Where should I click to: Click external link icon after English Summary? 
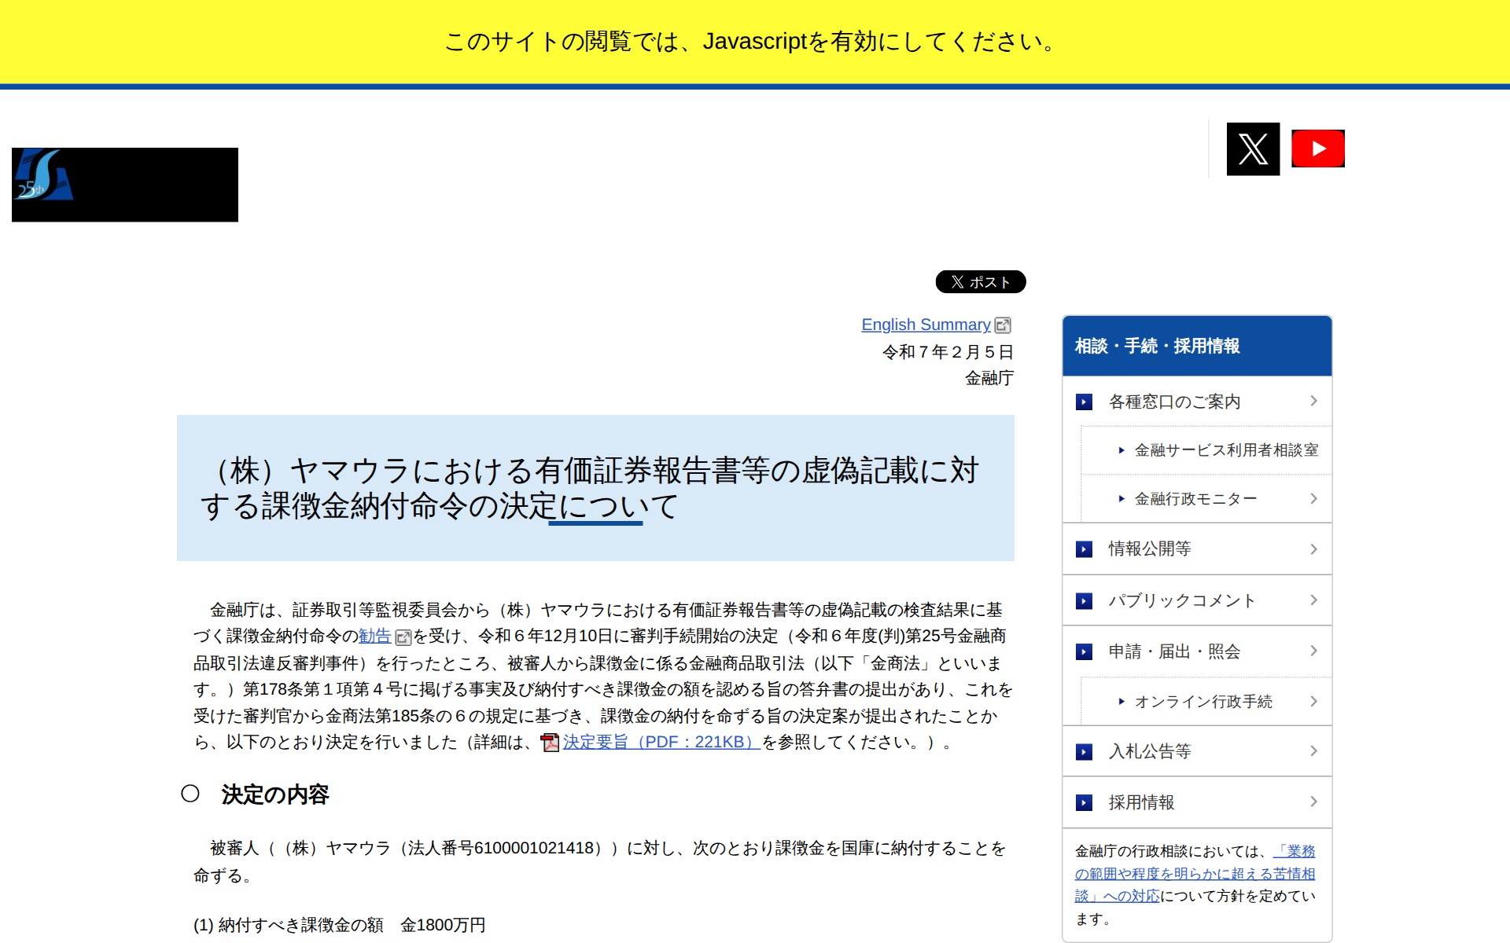1003,325
